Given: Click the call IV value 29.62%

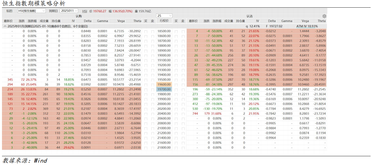Looking at the screenshot, I should (x=69, y=147).
